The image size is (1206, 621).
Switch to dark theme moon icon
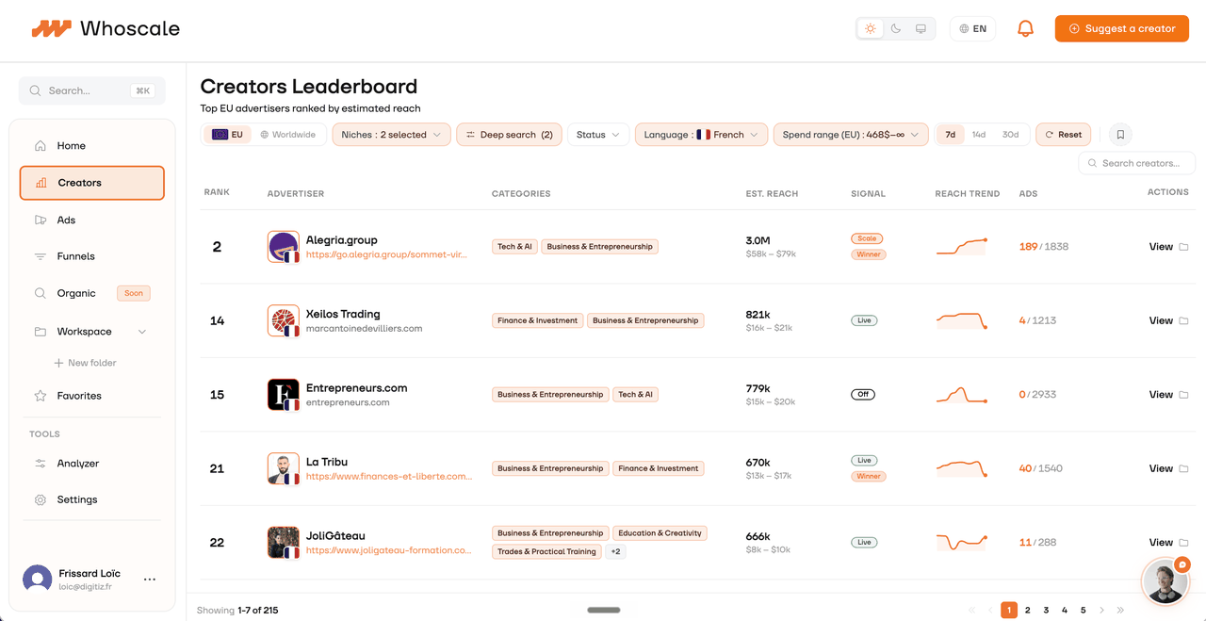tap(896, 29)
